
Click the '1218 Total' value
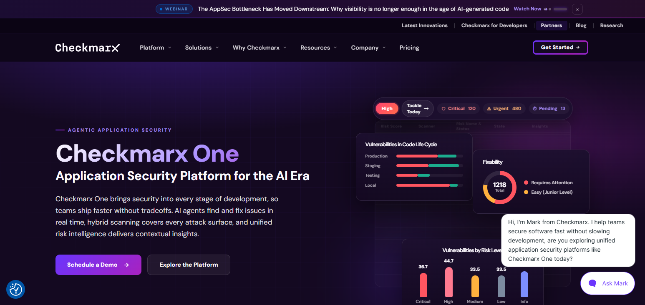[x=500, y=187]
